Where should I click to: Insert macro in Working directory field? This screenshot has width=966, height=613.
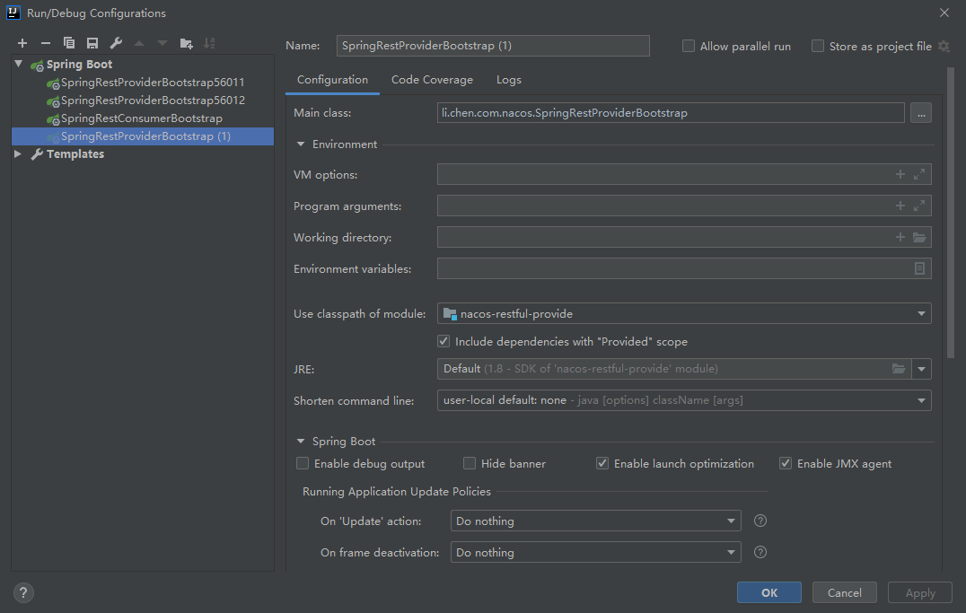[x=900, y=237]
